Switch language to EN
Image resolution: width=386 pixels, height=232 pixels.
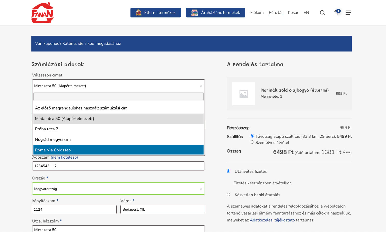pos(306,13)
